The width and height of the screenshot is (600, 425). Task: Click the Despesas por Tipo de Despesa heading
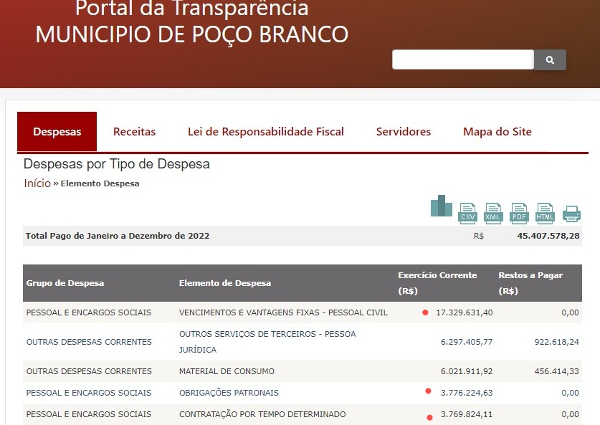[117, 163]
